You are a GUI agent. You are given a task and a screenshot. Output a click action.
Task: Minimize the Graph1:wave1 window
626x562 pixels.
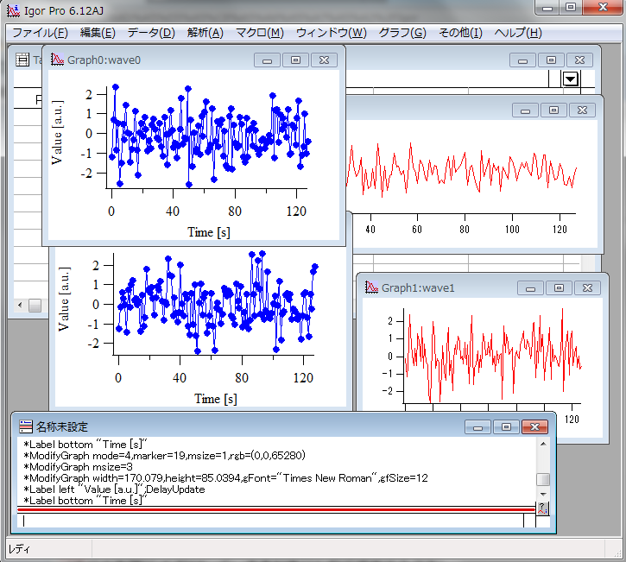[531, 287]
